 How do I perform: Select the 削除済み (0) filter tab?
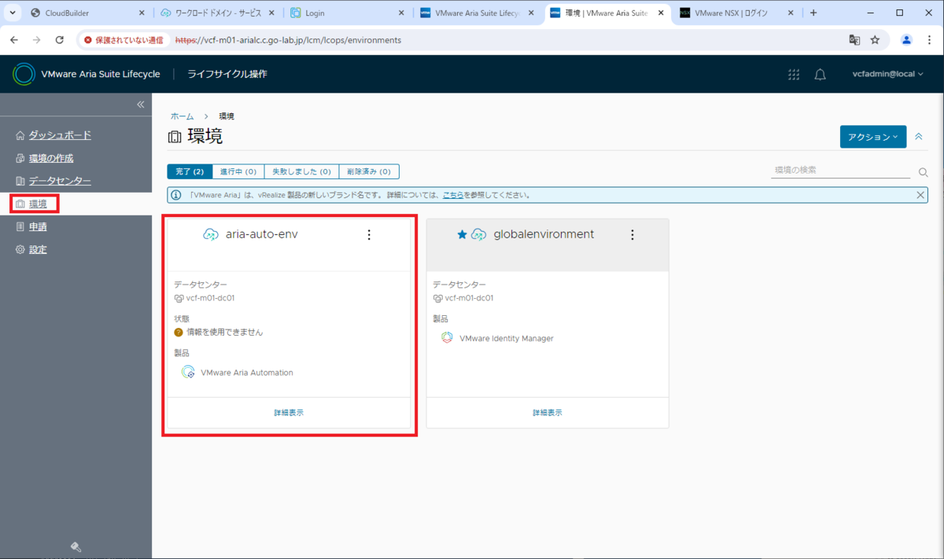(x=369, y=171)
